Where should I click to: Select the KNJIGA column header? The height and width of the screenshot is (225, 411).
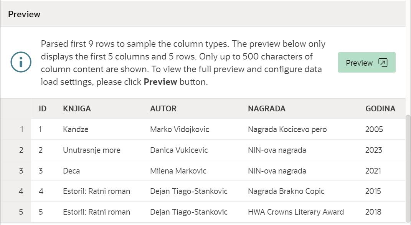coord(77,109)
